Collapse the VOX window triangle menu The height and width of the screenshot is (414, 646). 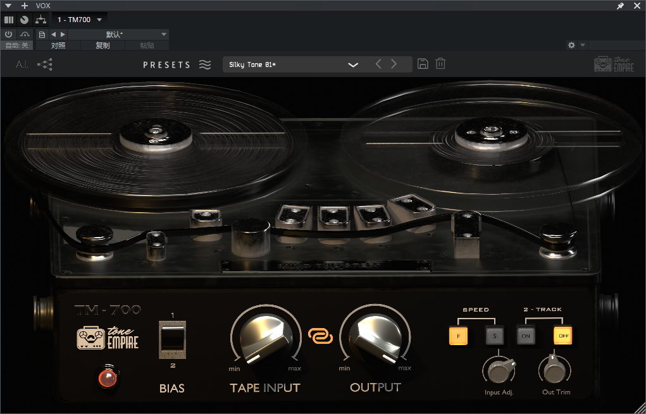[8, 6]
